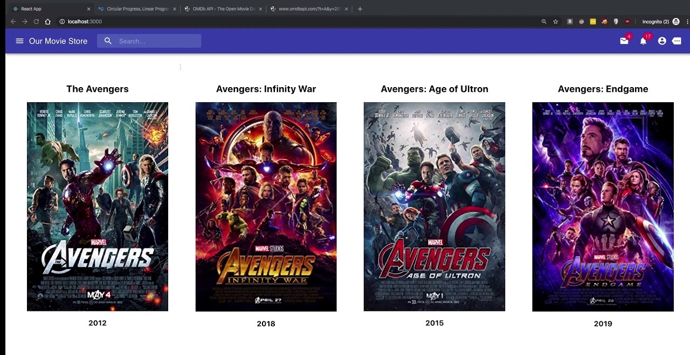Click the browser zoom magnifier icon
The width and height of the screenshot is (690, 355).
[544, 22]
